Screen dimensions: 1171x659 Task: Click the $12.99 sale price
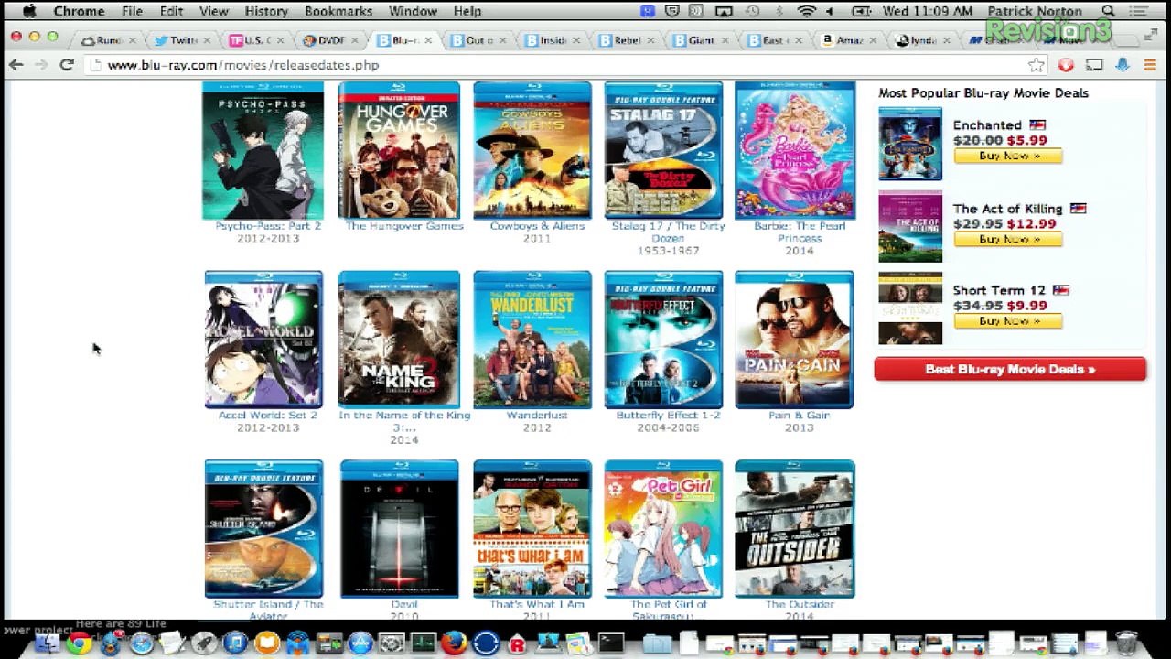pyautogui.click(x=1032, y=224)
